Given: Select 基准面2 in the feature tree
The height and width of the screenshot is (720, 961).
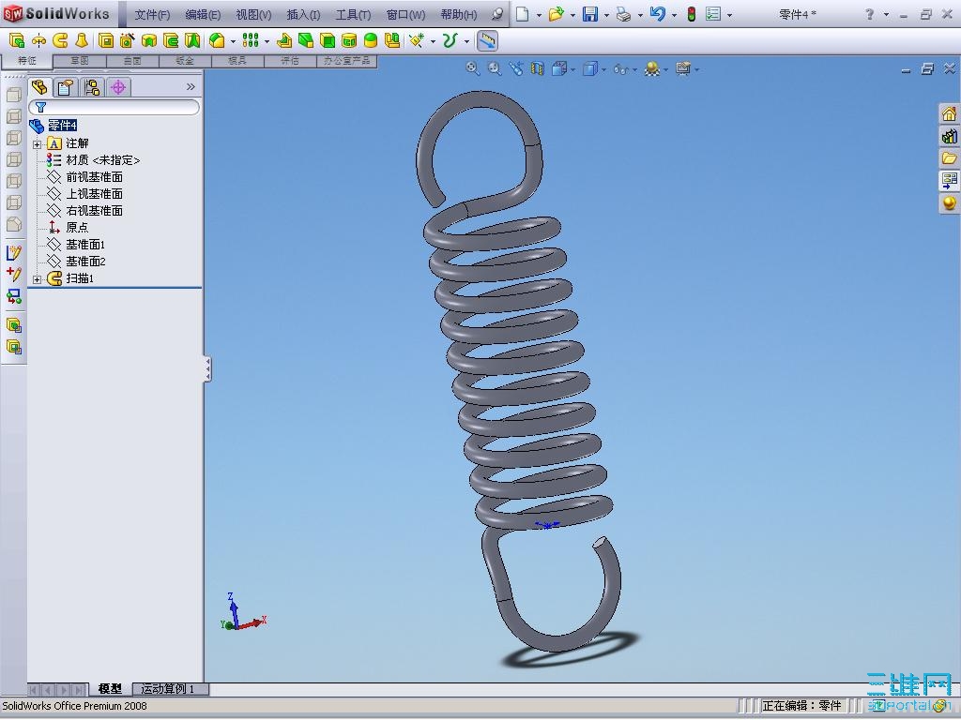Looking at the screenshot, I should pyautogui.click(x=85, y=262).
